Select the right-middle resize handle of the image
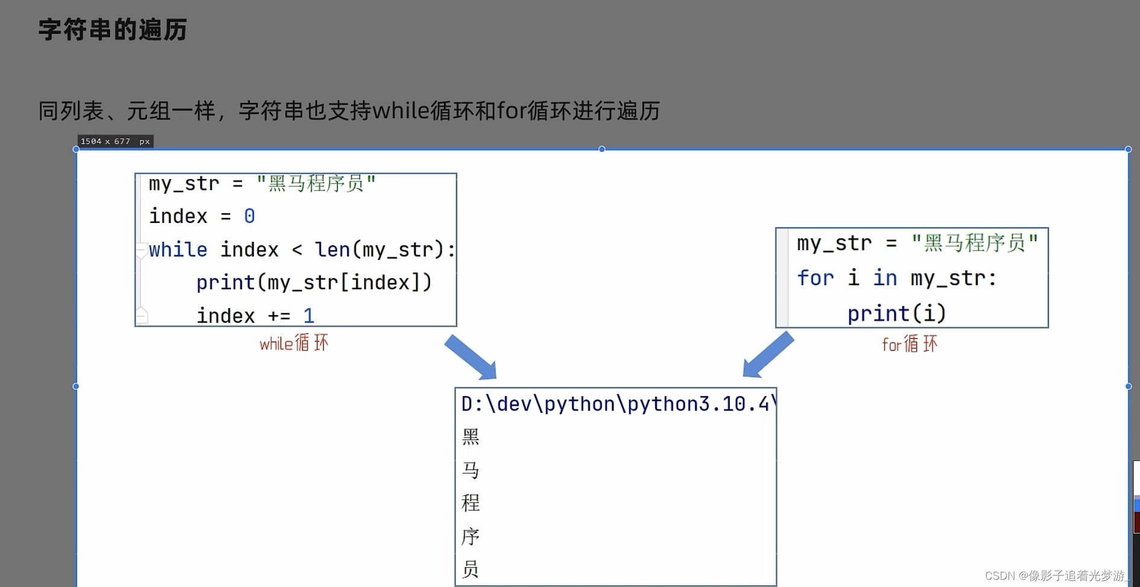Viewport: 1140px width, 587px height. 1127,386
